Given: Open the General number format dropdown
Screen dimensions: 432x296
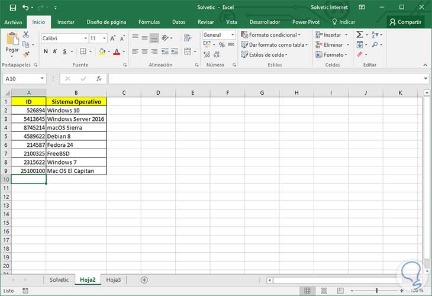Looking at the screenshot, I should pos(233,35).
